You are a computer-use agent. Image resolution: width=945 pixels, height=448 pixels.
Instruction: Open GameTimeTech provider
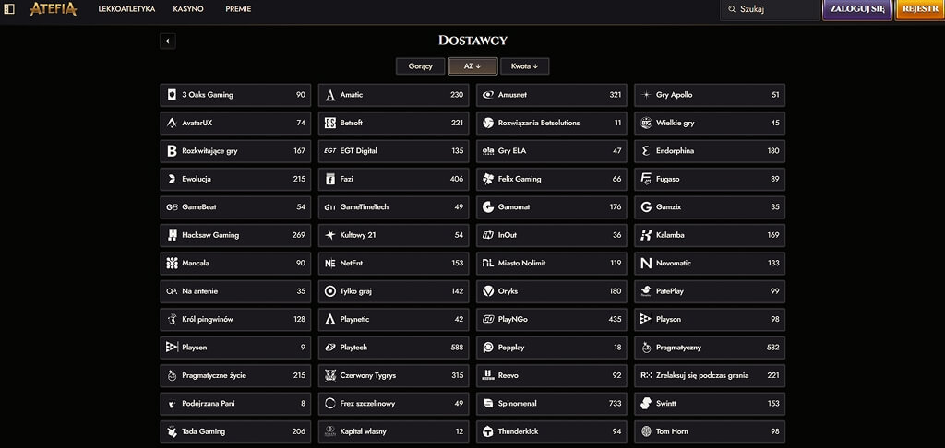click(393, 207)
